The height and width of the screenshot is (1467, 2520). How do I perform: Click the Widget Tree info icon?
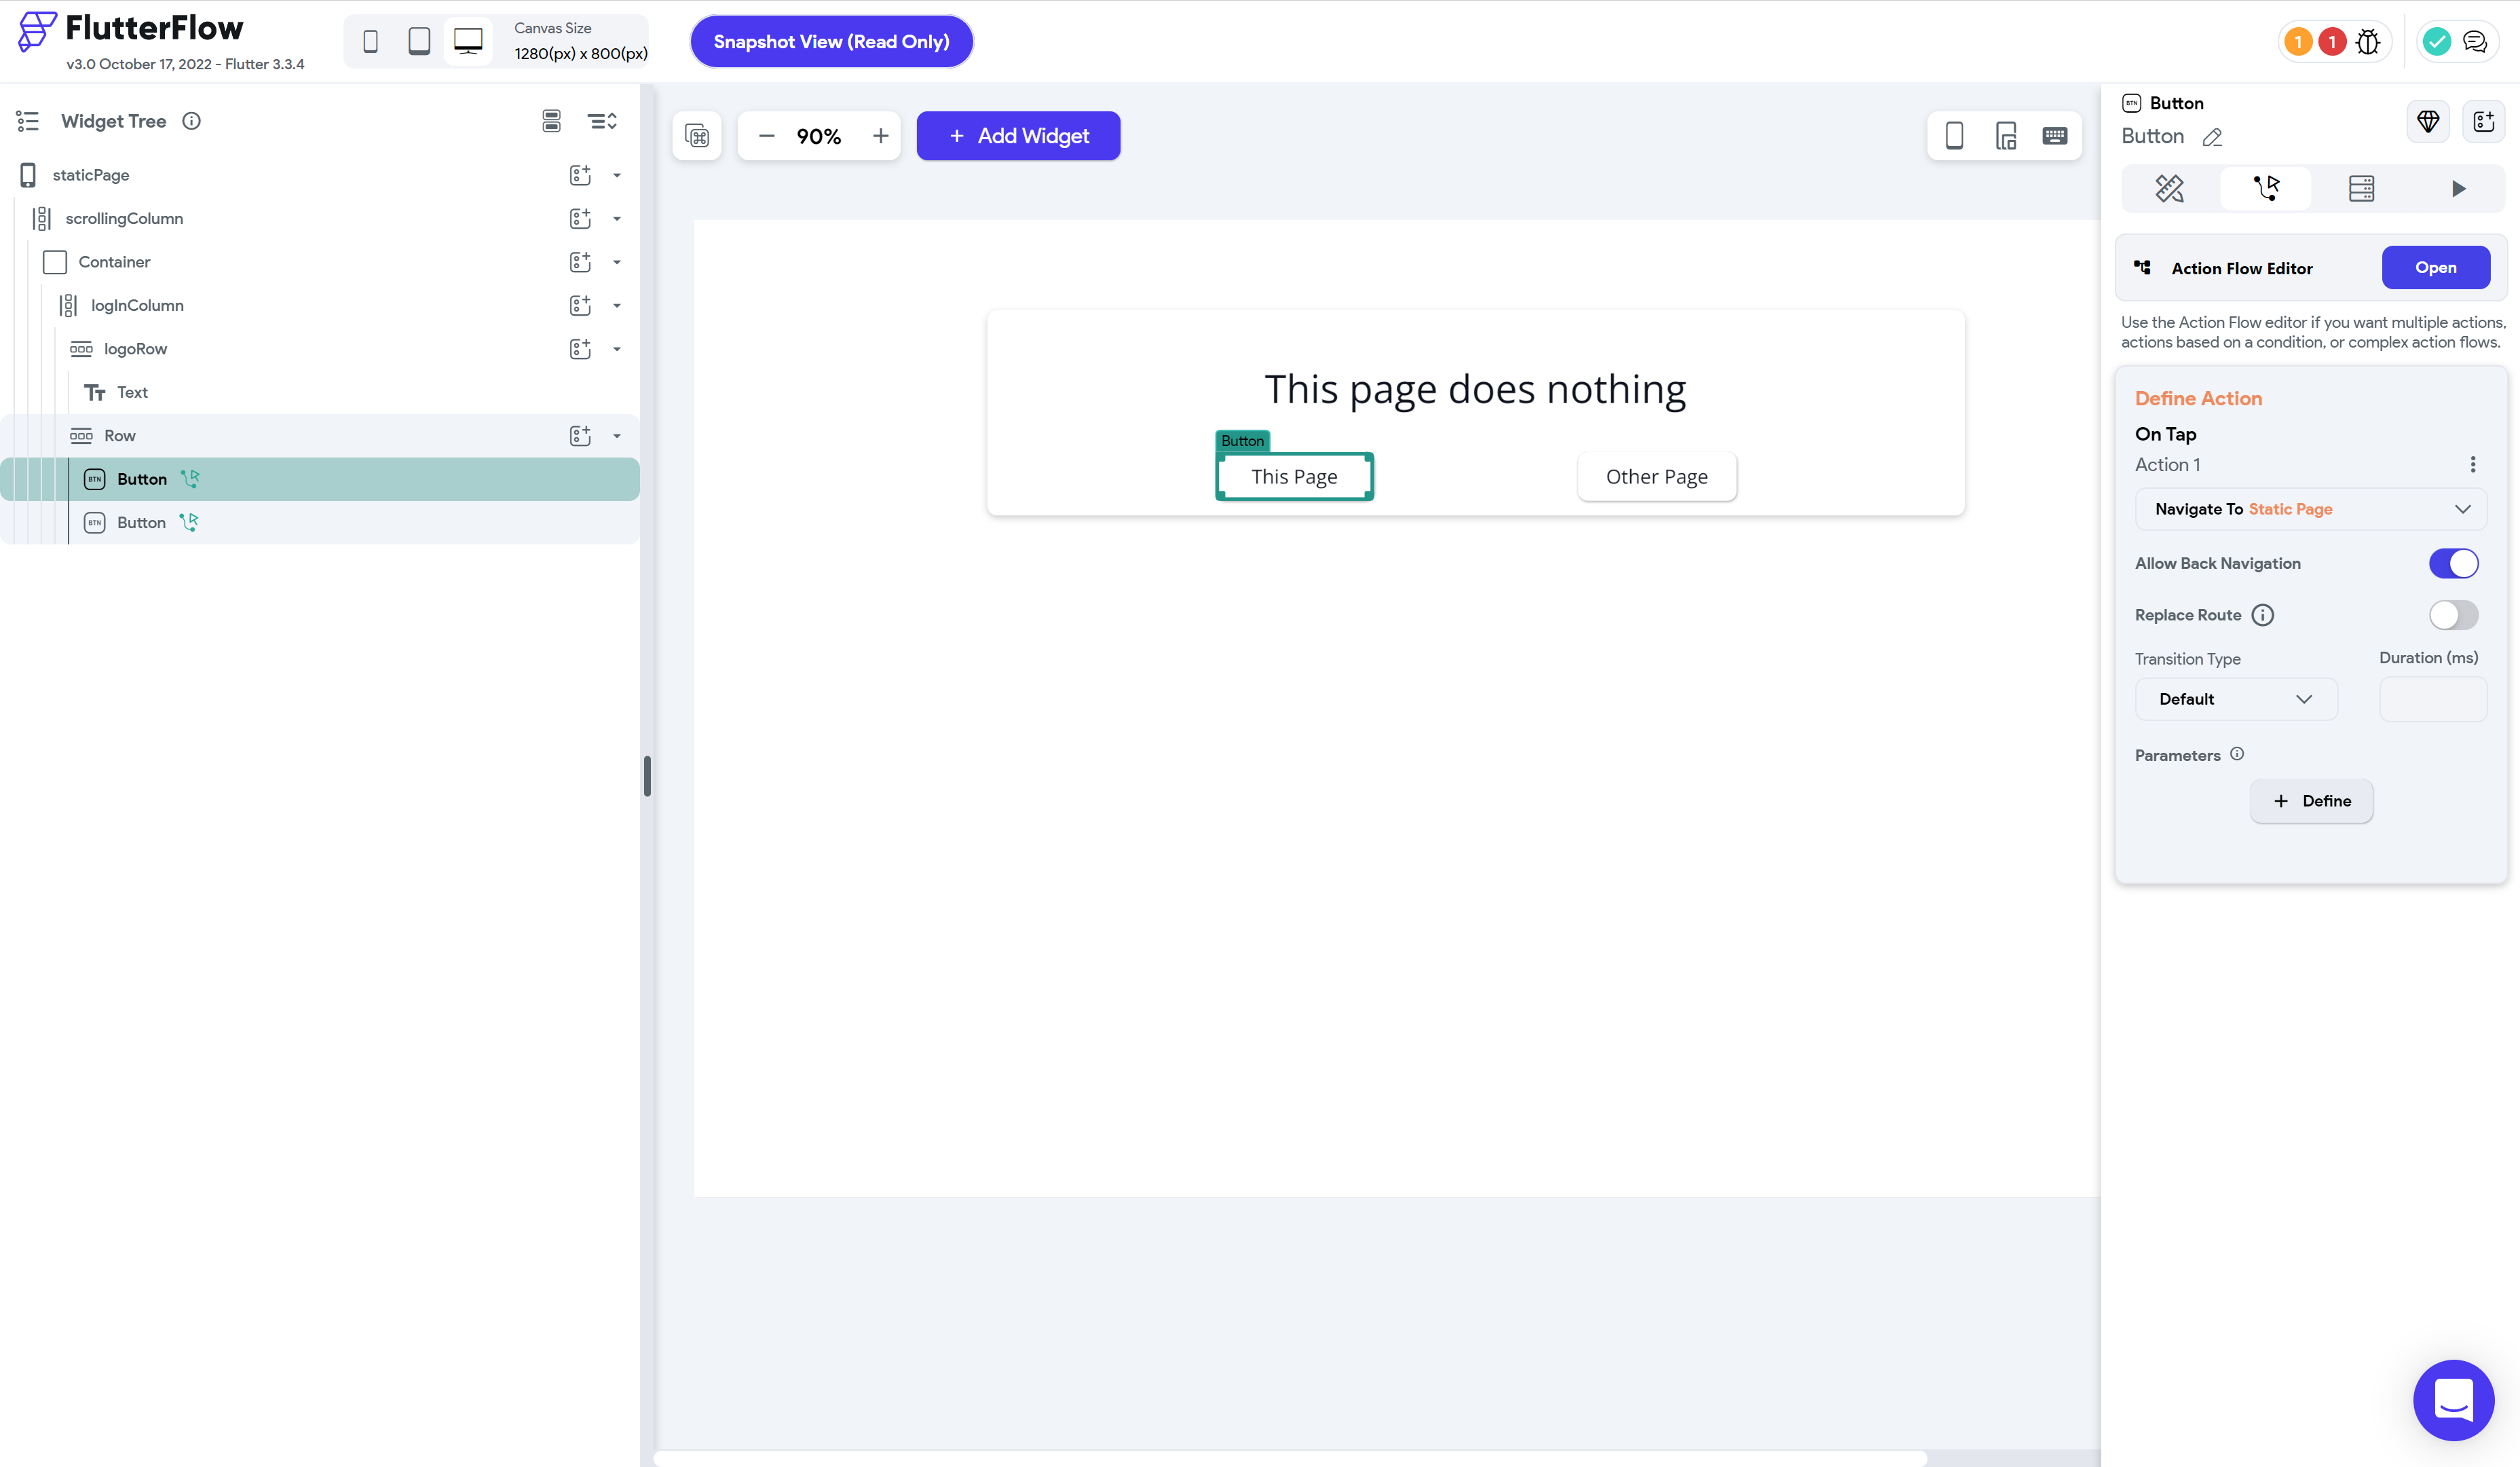pos(191,121)
